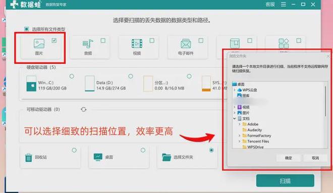The image size is (333, 193).
Task: Refresh the 可移动驱动器 list
Action: coord(84,110)
